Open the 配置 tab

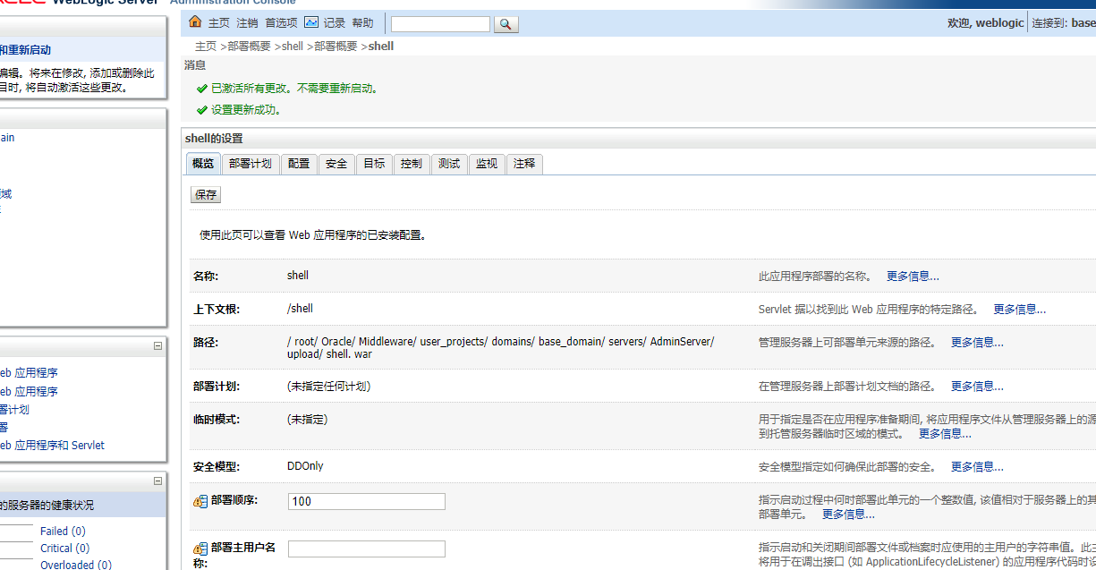[x=299, y=164]
